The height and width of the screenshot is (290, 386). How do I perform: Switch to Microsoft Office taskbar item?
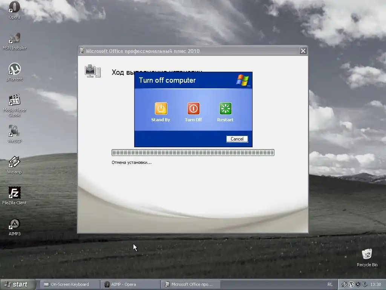pos(190,284)
